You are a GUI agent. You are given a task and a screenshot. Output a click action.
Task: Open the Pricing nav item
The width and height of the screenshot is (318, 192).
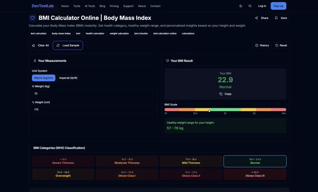pyautogui.click(x=114, y=6)
